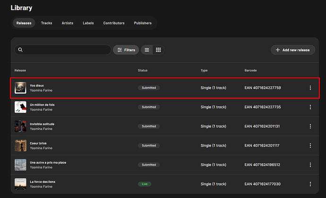
Task: Click the plus icon to add release
Action: coord(278,50)
